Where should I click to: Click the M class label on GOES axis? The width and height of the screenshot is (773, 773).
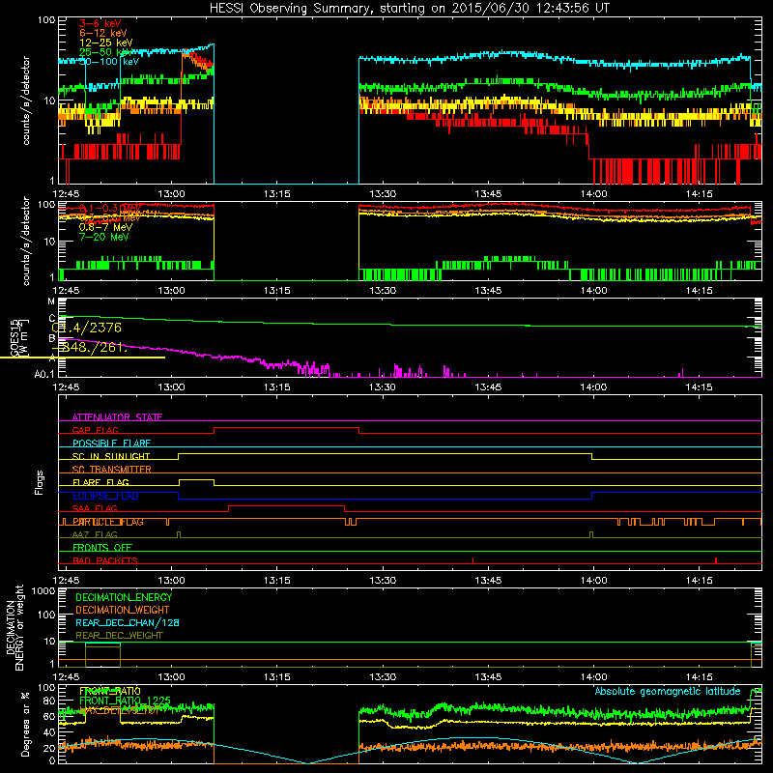pos(51,301)
